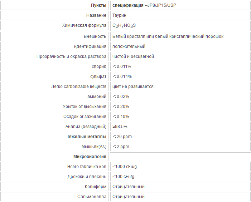Select the "спецификация --JP8/JP15/USP" header cell
The height and width of the screenshot is (202, 251).
pos(180,5)
